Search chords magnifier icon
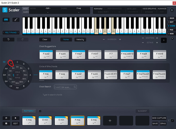Viewport: 176px width, 129px height. (75, 87)
